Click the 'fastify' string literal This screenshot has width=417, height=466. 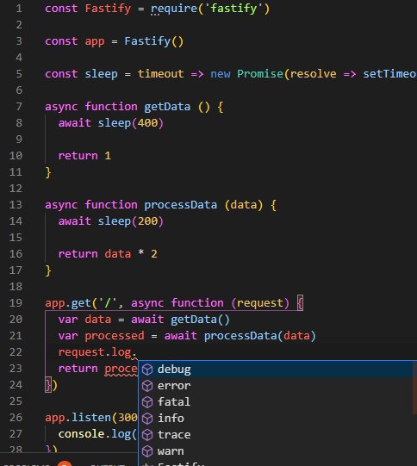coord(233,9)
